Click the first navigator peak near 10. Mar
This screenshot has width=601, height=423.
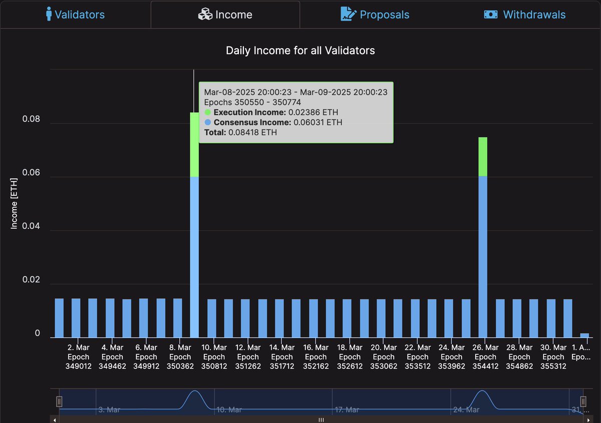tap(194, 395)
